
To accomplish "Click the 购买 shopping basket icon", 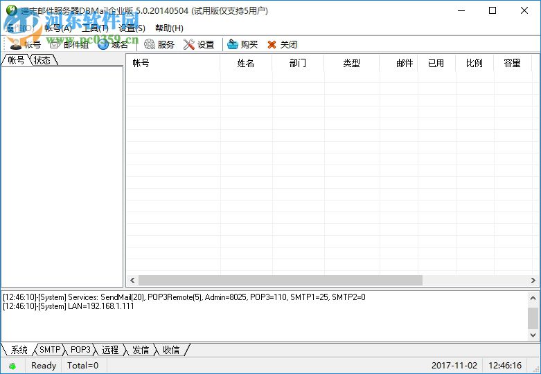I will (x=233, y=44).
